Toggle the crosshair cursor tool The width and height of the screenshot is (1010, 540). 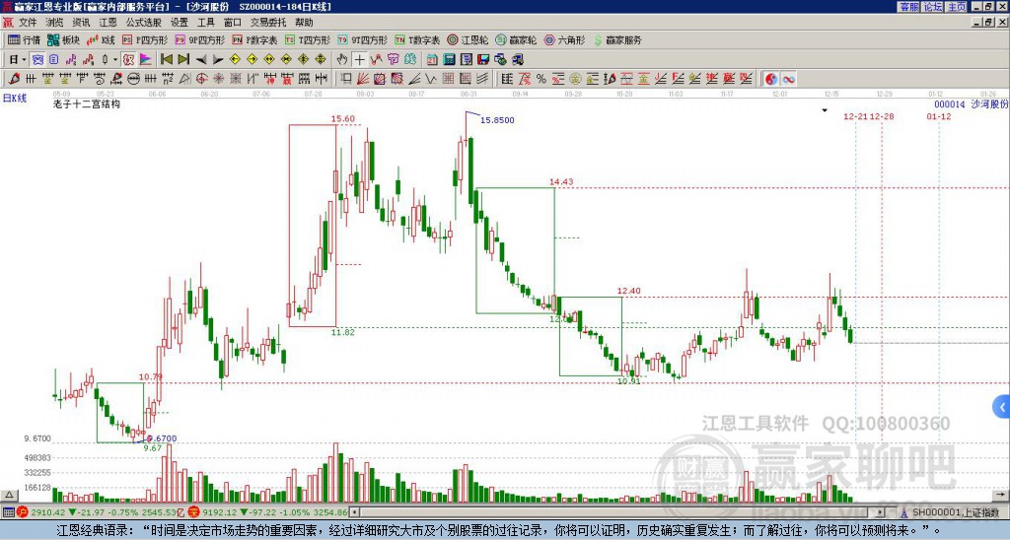[359, 60]
